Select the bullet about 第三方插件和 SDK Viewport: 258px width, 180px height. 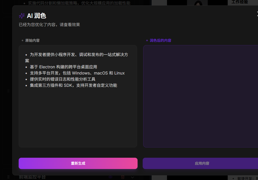73,85
